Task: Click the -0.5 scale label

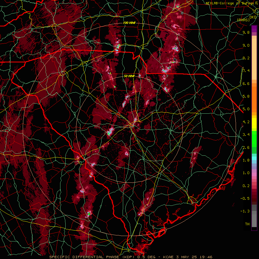Action: tap(245, 199)
